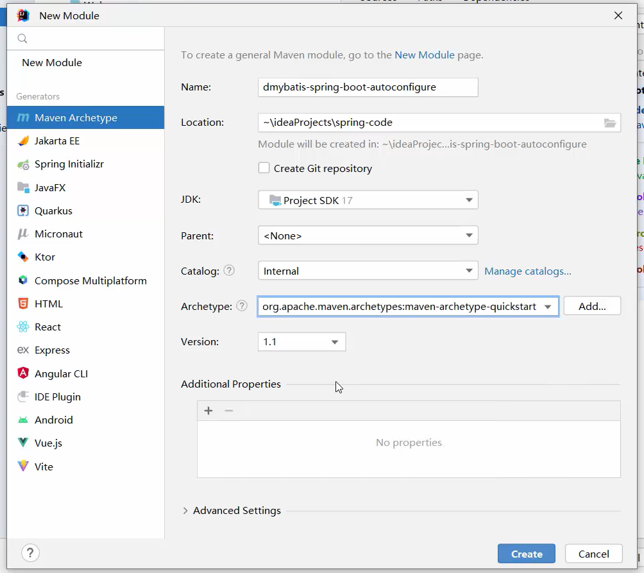Click the search magnifier icon
644x573 pixels.
(x=22, y=38)
